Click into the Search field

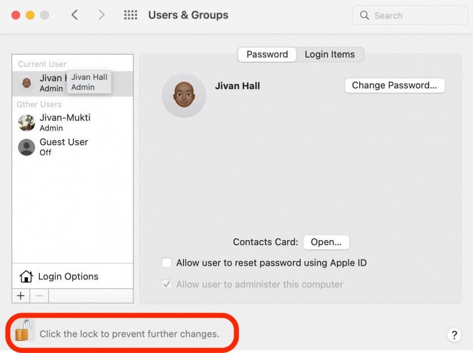410,15
